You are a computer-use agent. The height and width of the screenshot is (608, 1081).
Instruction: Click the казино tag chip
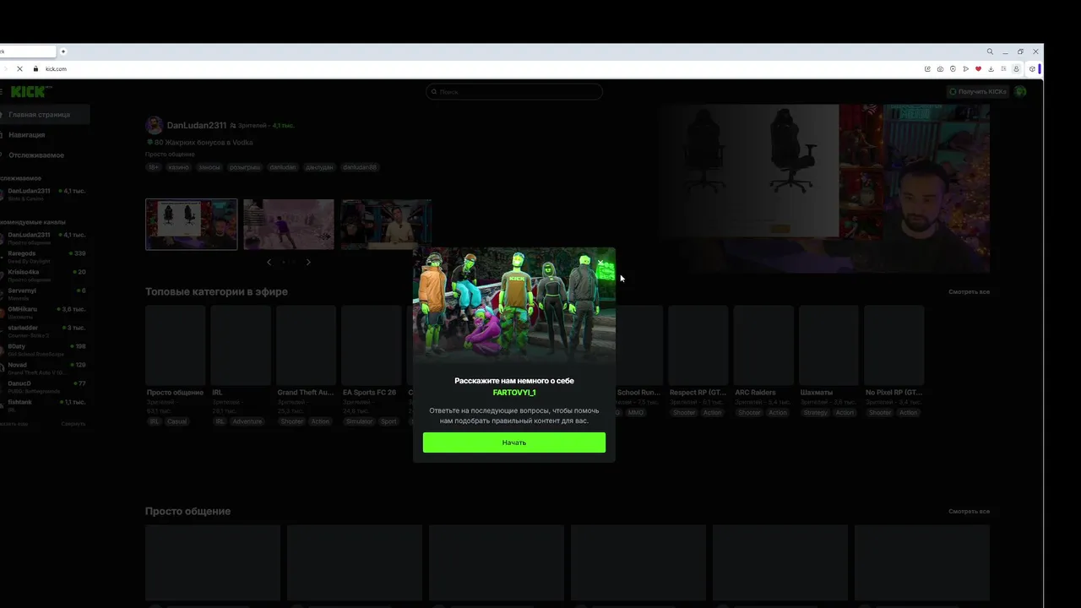click(179, 167)
